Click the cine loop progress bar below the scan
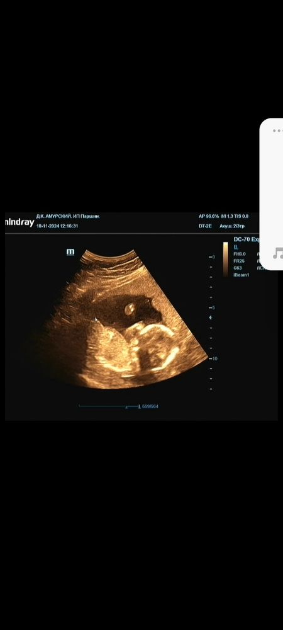Image resolution: width=283 pixels, height=630 pixels. pyautogui.click(x=109, y=406)
